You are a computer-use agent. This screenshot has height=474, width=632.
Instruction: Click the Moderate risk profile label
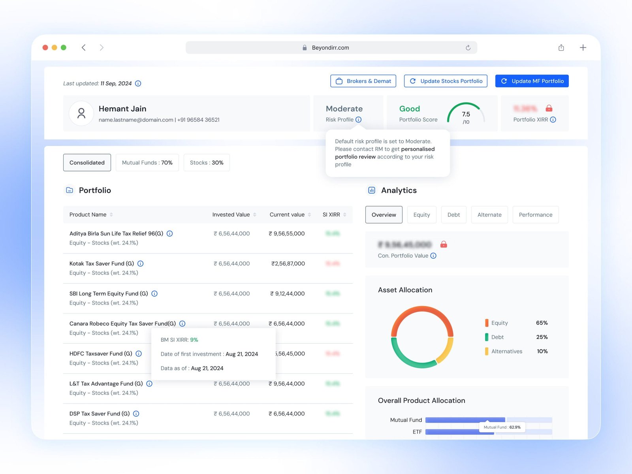tap(344, 109)
